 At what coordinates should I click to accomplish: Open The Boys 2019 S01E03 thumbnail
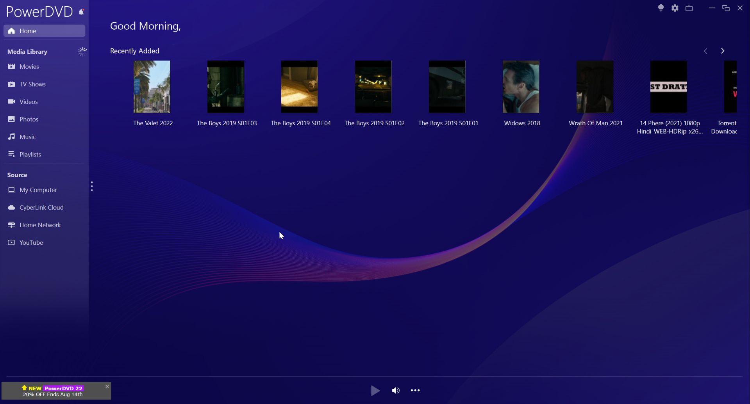tap(226, 87)
